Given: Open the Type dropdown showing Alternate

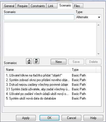Looking at the screenshot, I should (x=88, y=17).
